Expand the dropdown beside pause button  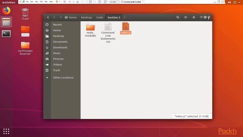tap(60, 2)
